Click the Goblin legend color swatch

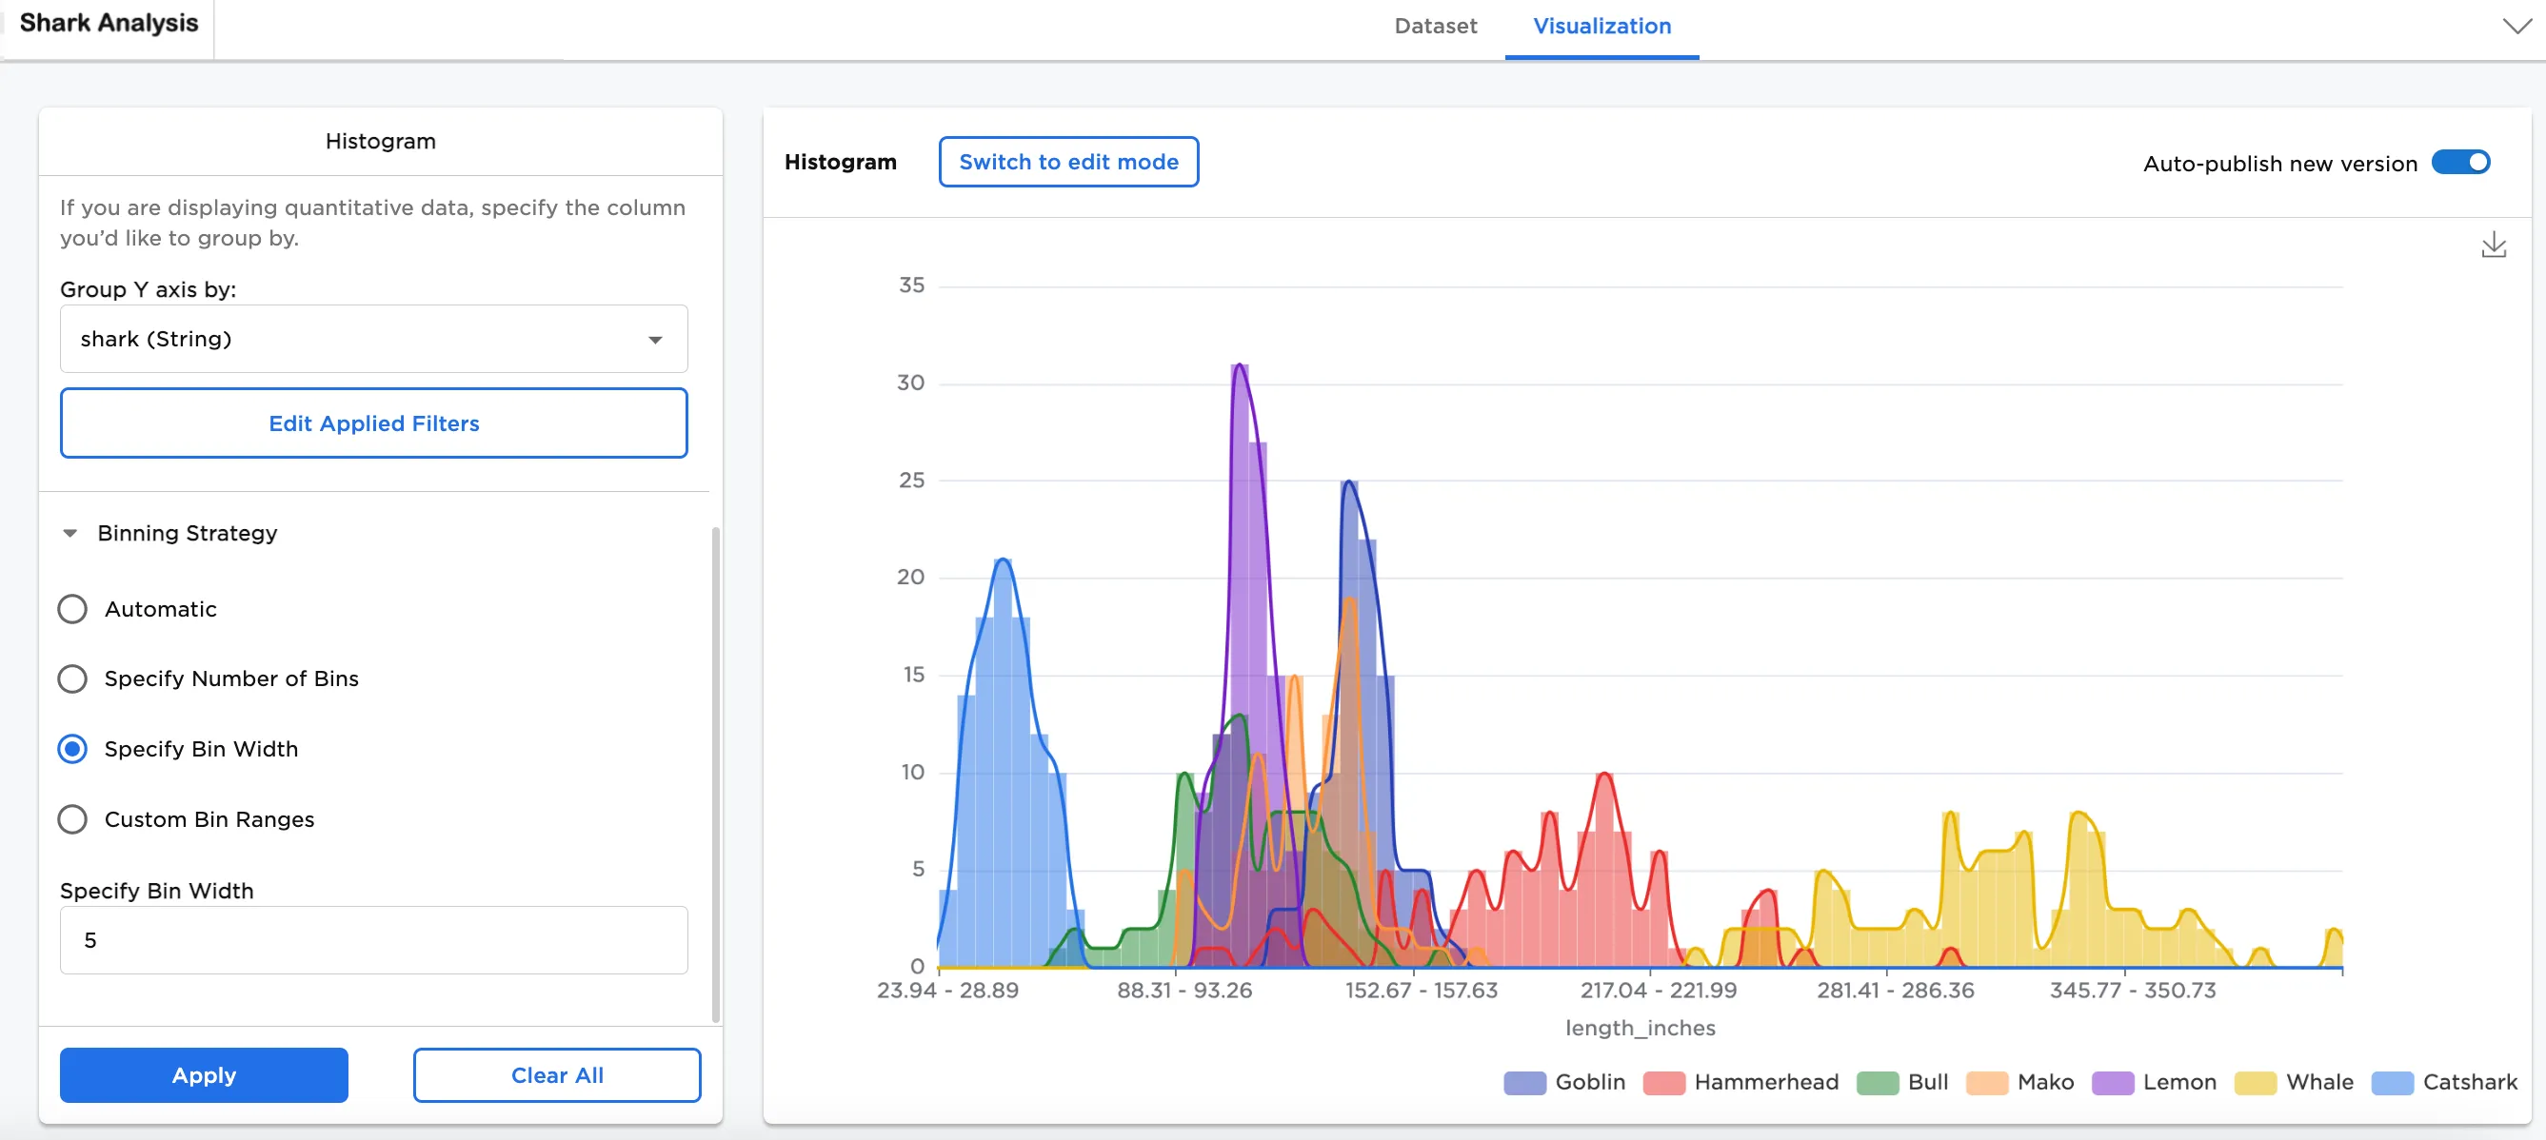[1524, 1083]
